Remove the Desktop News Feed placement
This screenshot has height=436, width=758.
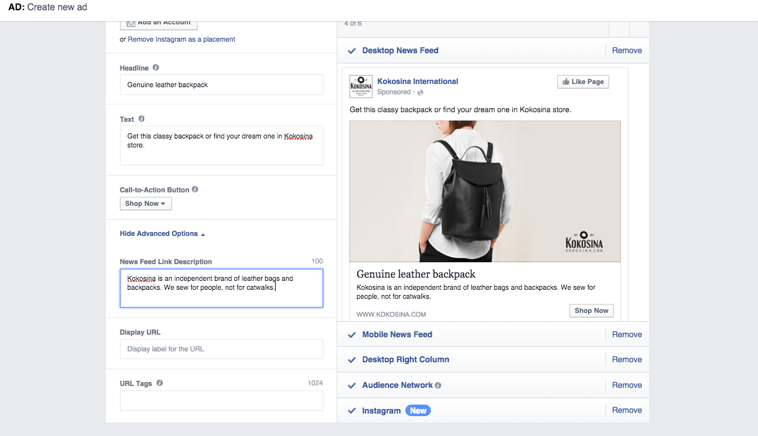(x=627, y=50)
